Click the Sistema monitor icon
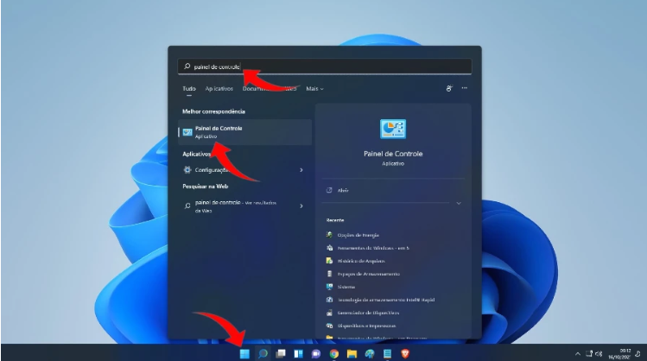Image resolution: width=647 pixels, height=361 pixels. [329, 287]
